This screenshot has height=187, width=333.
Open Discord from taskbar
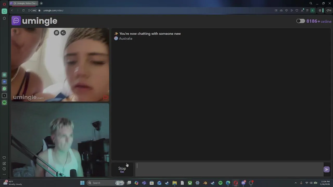tap(244, 183)
